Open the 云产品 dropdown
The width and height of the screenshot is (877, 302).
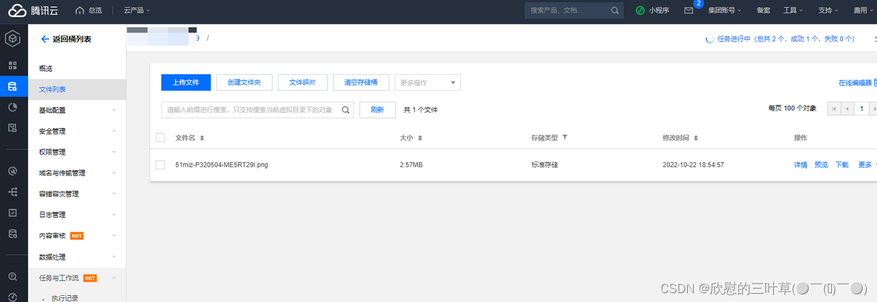tap(137, 10)
